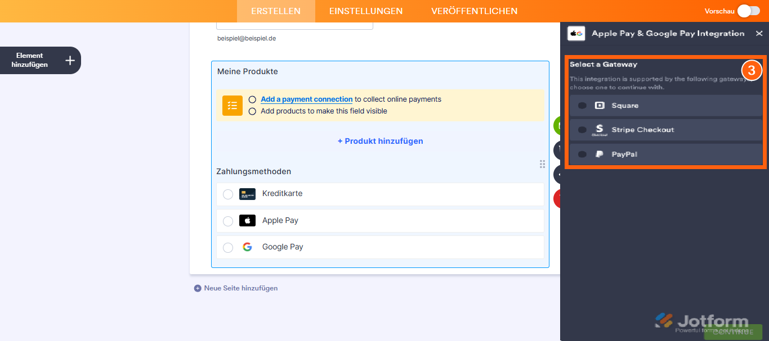Go to the VERÖFFENTLICHEN tab
Viewport: 769px width, 341px height.
475,11
